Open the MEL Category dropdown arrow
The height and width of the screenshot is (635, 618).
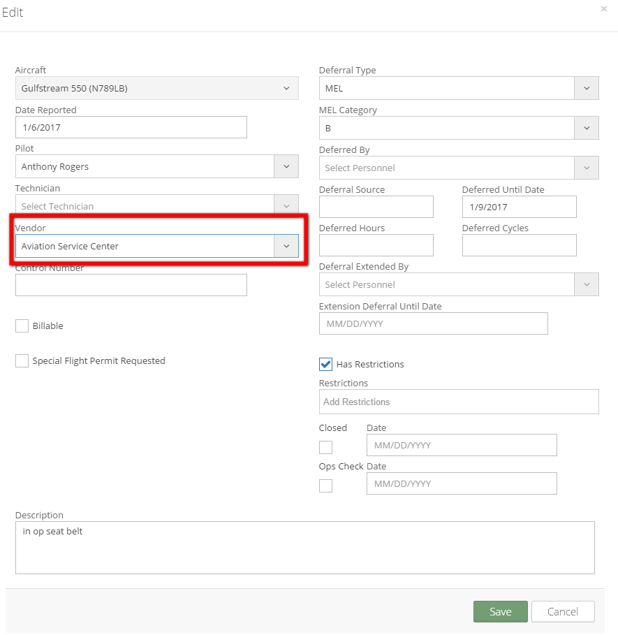[x=587, y=128]
